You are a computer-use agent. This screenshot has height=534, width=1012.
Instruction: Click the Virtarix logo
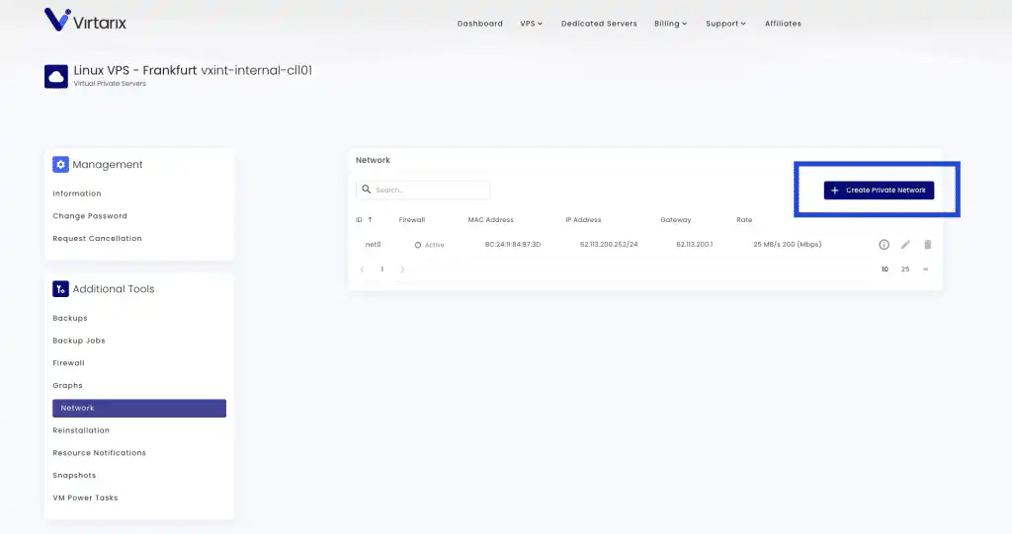pos(86,20)
